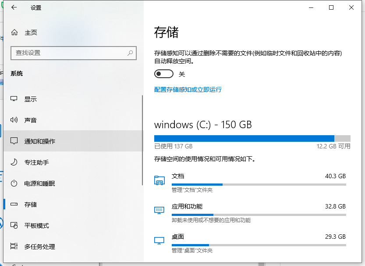Click the search magnifier icon
This screenshot has height=266, width=365.
coord(130,53)
